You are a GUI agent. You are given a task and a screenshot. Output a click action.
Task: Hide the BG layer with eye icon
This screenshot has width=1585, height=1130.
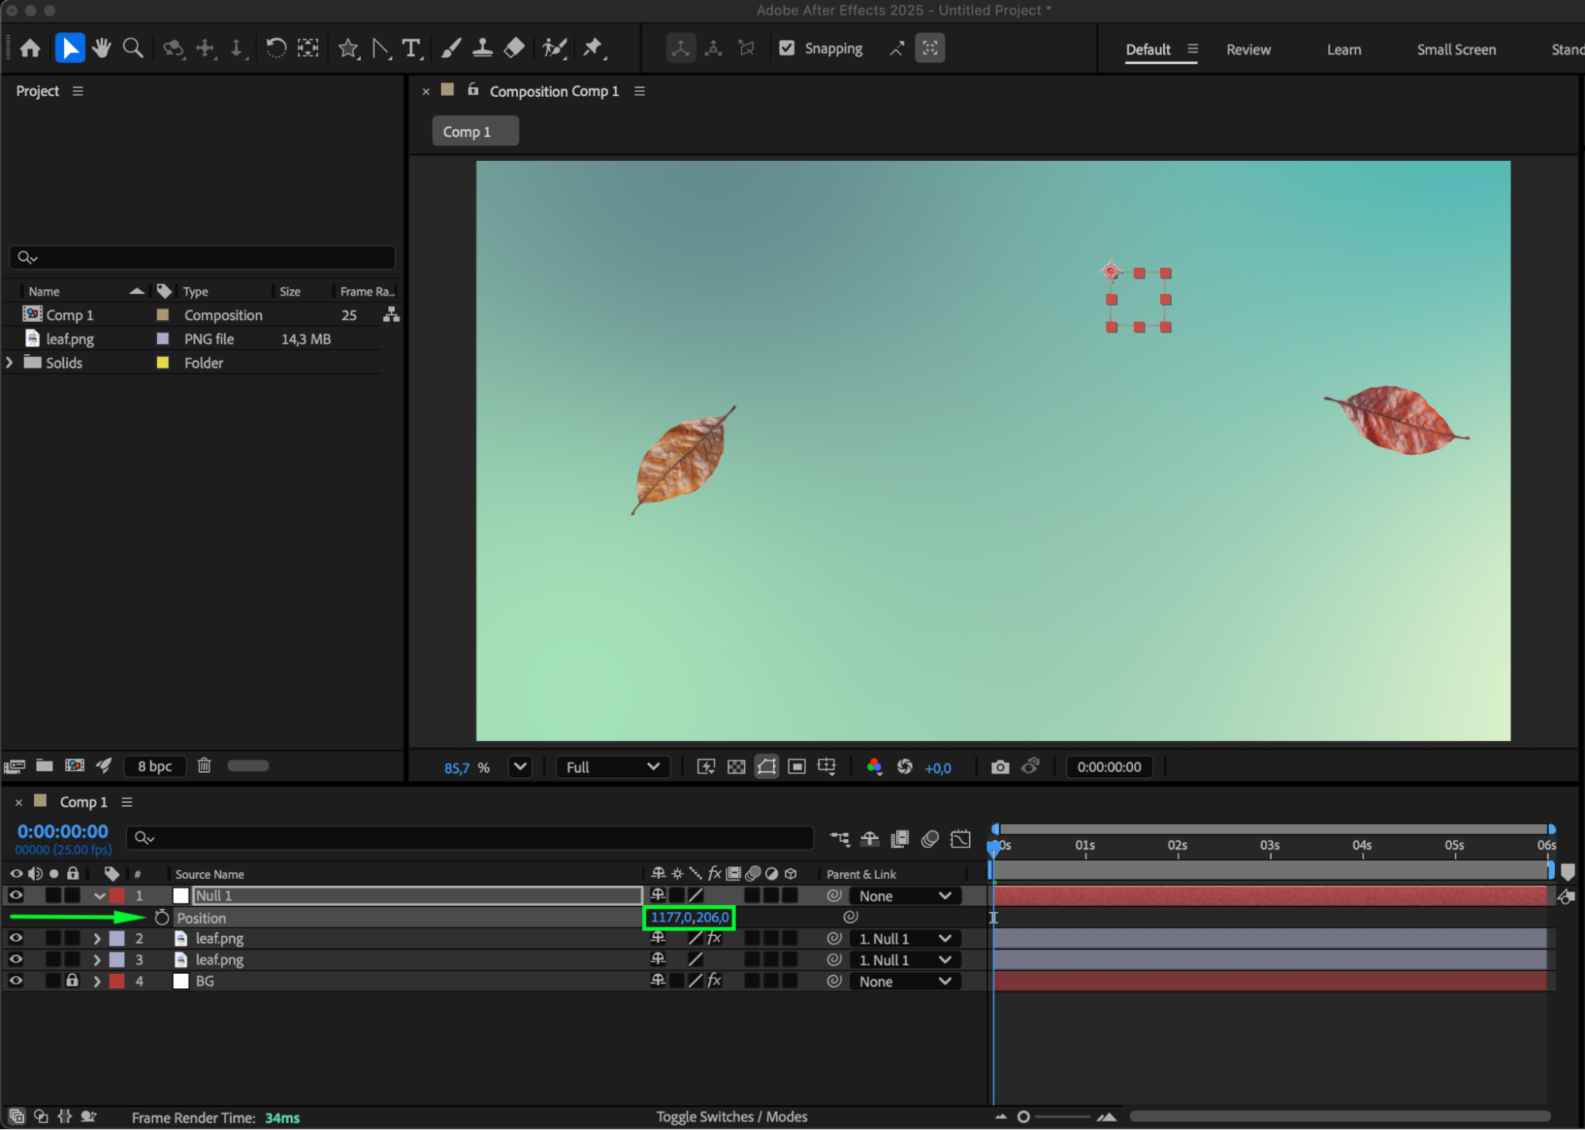point(16,981)
